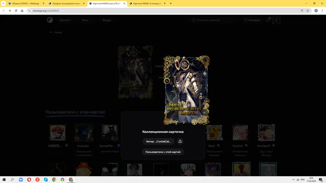The height and width of the screenshot is (183, 326).
Task: Open Windows taskbar search
Action: (12, 180)
